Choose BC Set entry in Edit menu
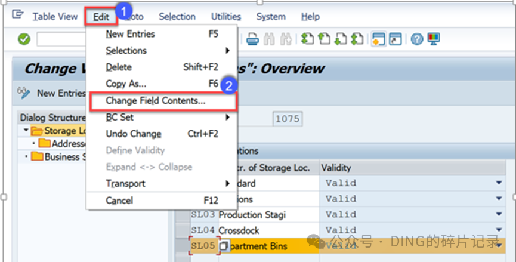The width and height of the screenshot is (516, 262). (162, 117)
